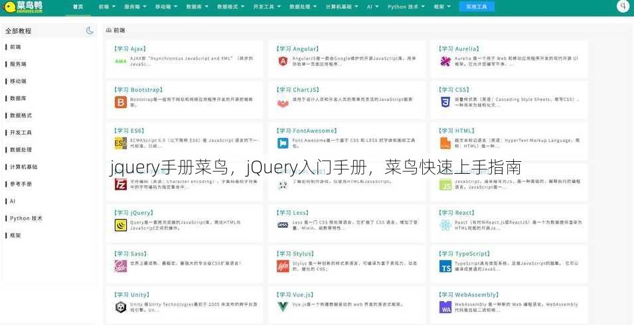Image resolution: width=634 pixels, height=325 pixels.
Task: Click the red FileZilla-style character encoding icon
Action: (x=120, y=184)
